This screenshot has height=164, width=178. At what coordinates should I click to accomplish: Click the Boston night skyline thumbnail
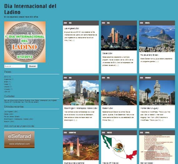click(x=119, y=93)
